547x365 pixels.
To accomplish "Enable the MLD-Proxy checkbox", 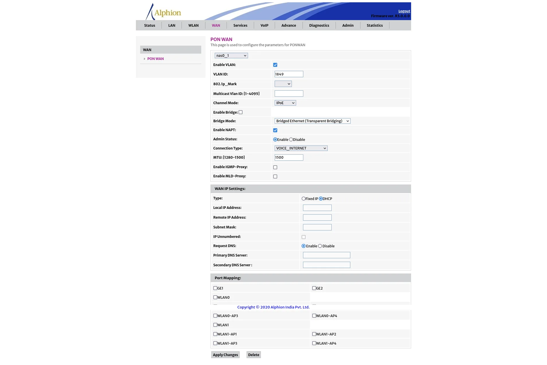I will [x=275, y=176].
